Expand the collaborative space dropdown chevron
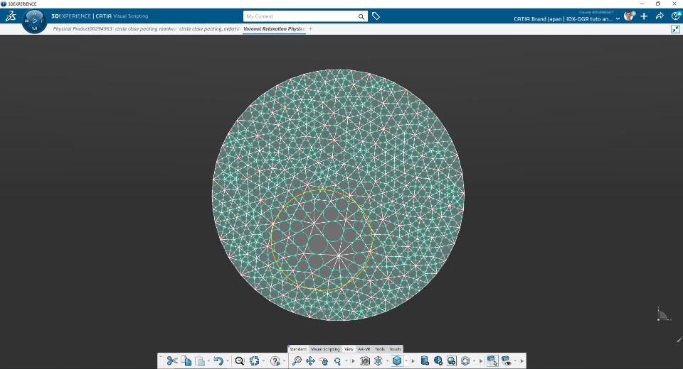Screen dimensions: 683x369 618,19
